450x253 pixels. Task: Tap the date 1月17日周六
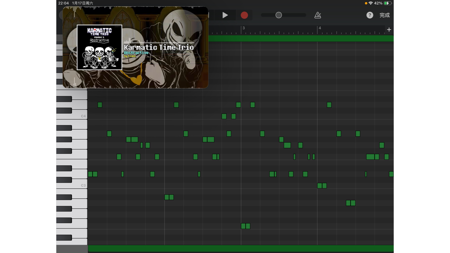pos(83,3)
